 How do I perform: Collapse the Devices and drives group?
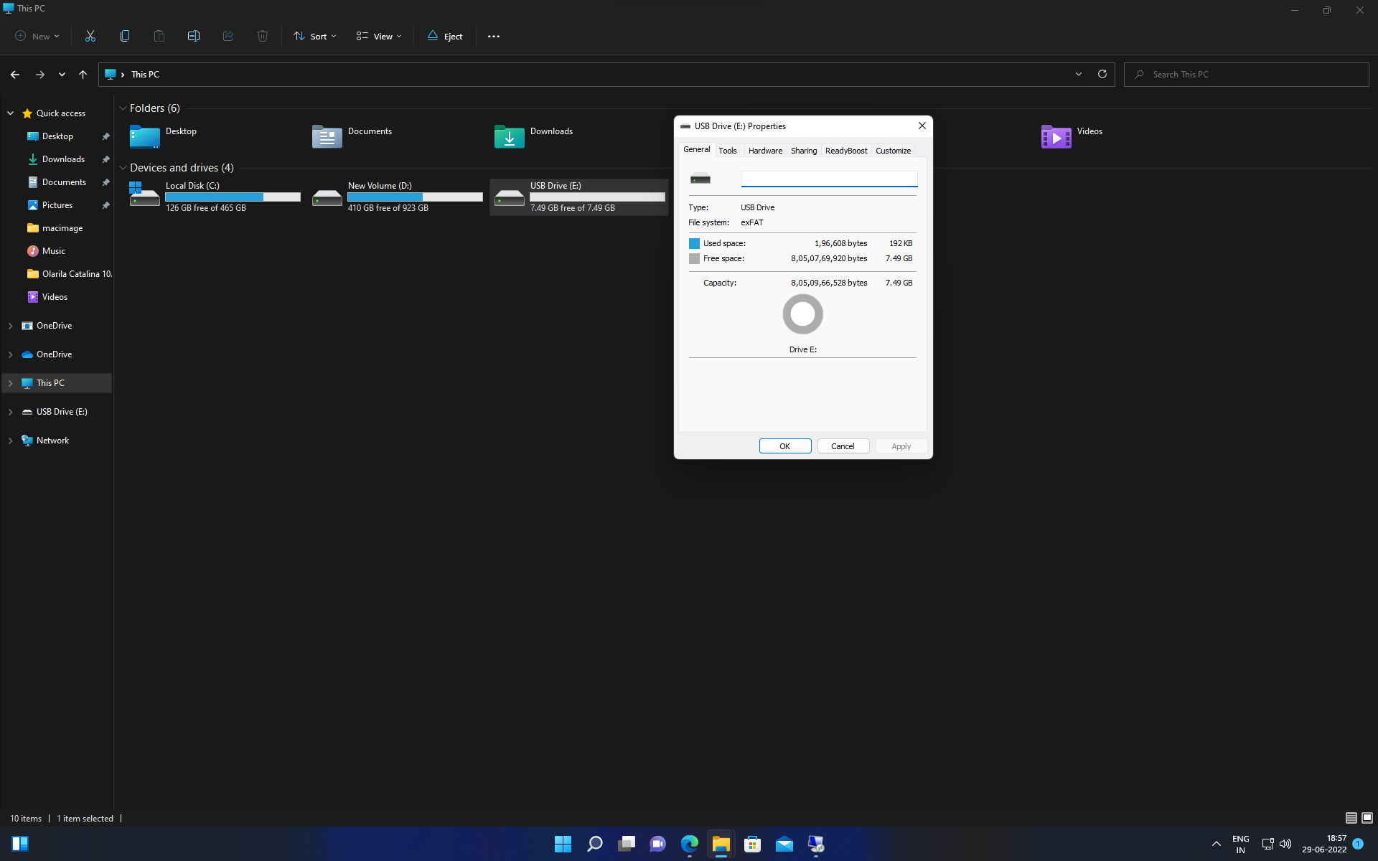click(123, 168)
